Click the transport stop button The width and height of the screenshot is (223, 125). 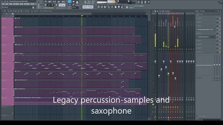(53, 5)
